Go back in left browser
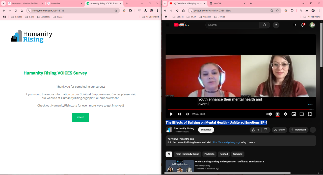This screenshot has width=323, height=175. [x=4, y=11]
